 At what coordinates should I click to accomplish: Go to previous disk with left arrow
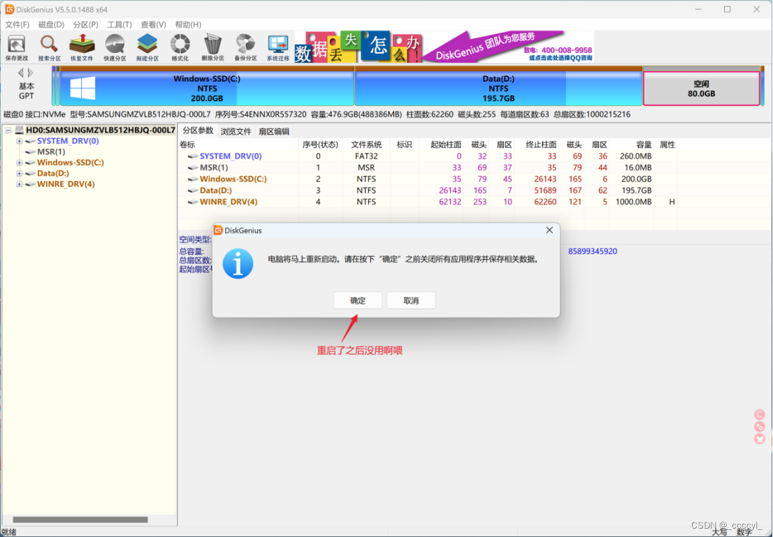[x=21, y=73]
